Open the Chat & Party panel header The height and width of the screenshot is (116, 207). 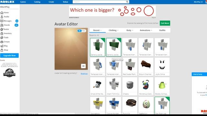click(199, 74)
